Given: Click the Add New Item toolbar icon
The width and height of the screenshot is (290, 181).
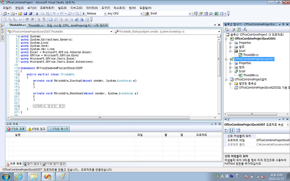Looking at the screenshot, I should [x=12, y=14].
